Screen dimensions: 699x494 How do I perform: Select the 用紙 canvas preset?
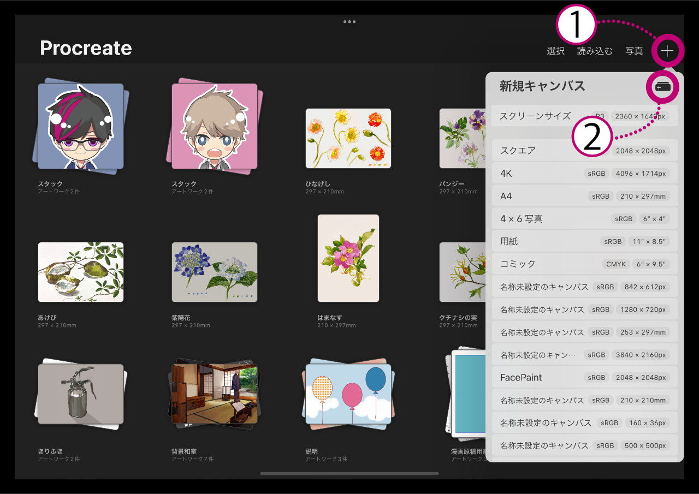point(585,241)
